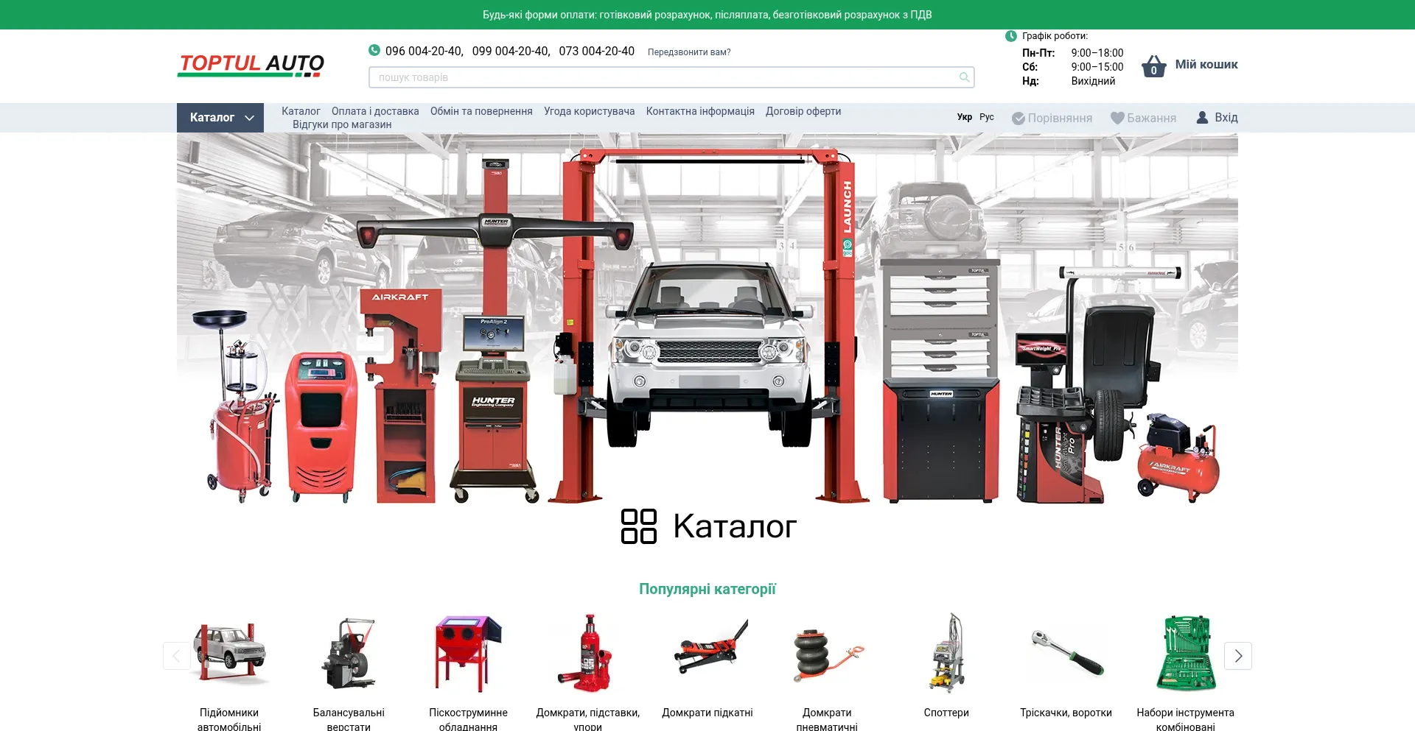Open the Домкрати пневматичні category image
Viewport: 1415px width, 731px height.
(827, 655)
